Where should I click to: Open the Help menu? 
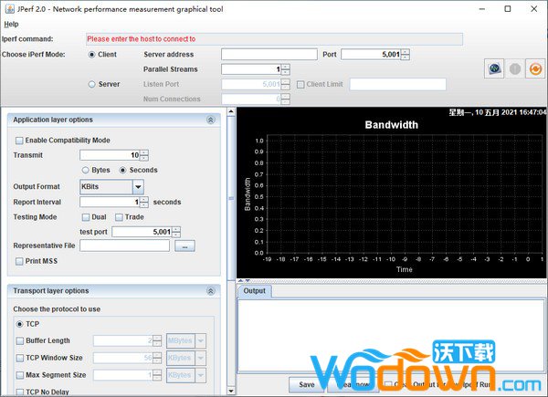(x=11, y=24)
